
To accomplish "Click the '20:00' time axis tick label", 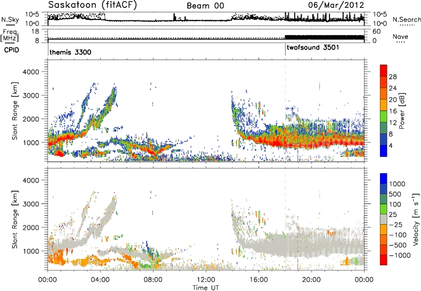I will pyautogui.click(x=311, y=280).
